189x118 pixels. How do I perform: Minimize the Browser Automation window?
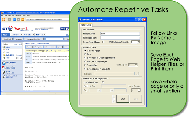[136, 19]
